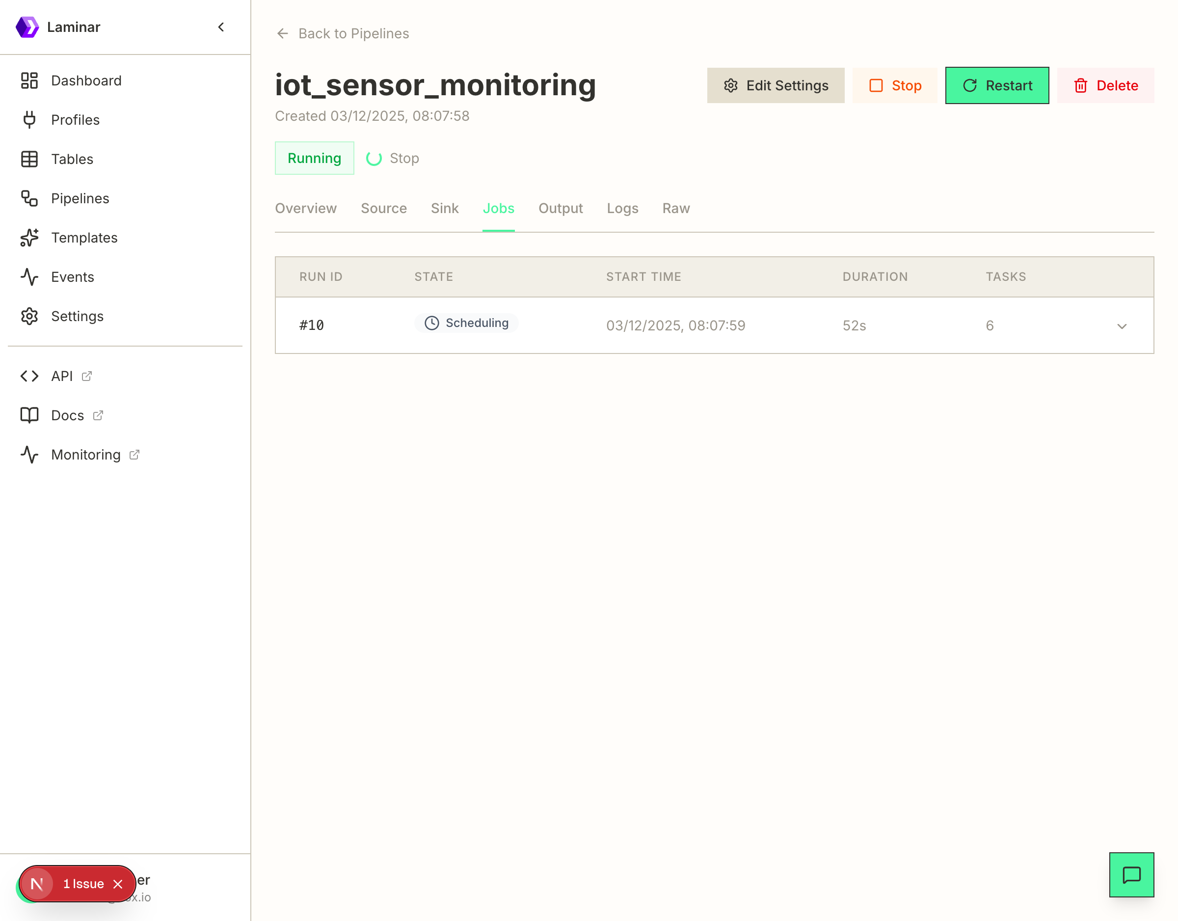Expand job run #10 row chevron
This screenshot has height=921, width=1178.
click(1122, 326)
